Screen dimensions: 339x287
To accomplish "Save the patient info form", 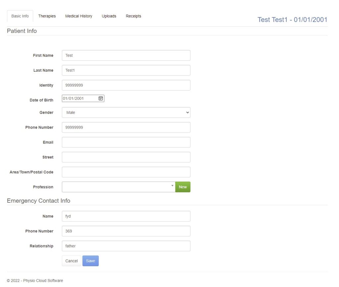I will pos(90,261).
